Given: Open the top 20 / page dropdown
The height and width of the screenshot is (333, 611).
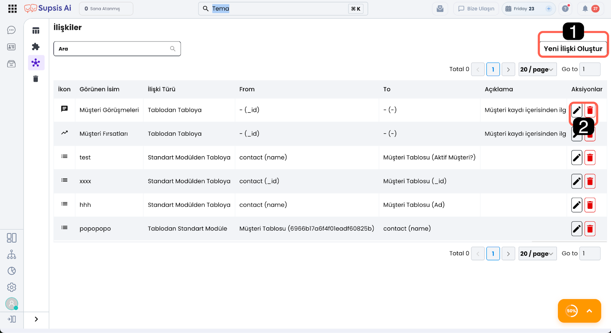Looking at the screenshot, I should coord(537,69).
